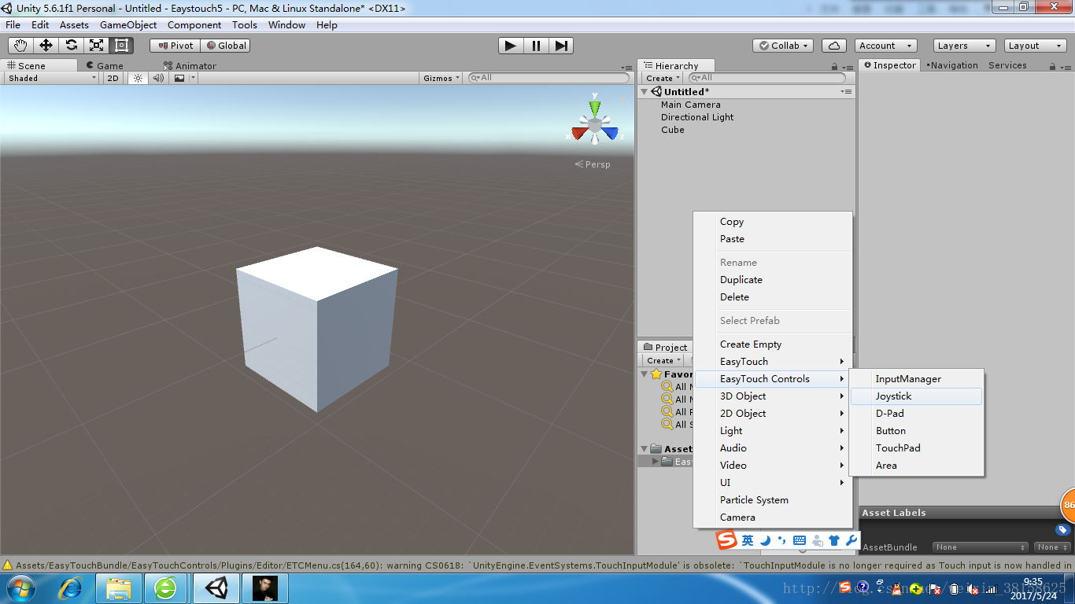The image size is (1075, 604).
Task: Select Directional Light in Hierarchy
Action: pyautogui.click(x=697, y=117)
